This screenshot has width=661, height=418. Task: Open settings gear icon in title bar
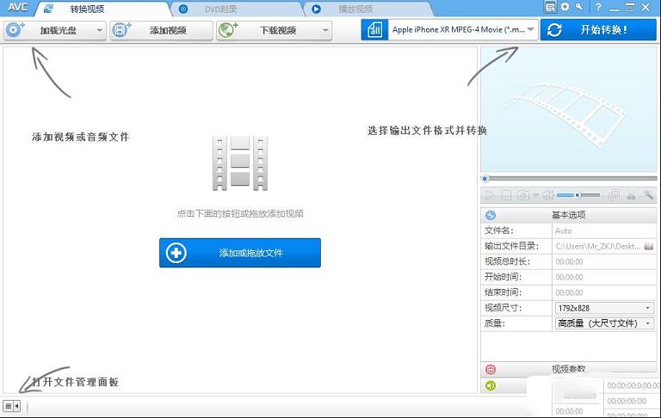565,7
